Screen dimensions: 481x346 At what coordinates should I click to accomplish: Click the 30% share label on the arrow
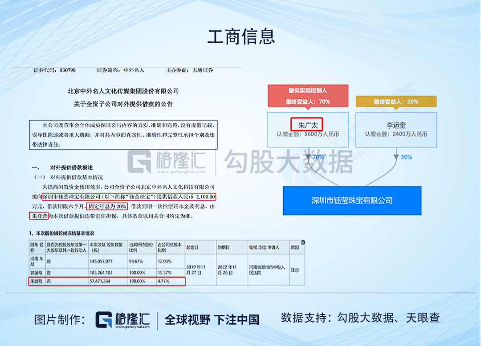pos(406,157)
